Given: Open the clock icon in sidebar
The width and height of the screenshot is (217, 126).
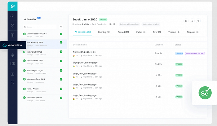Looking at the screenshot, I should [x=12, y=26].
